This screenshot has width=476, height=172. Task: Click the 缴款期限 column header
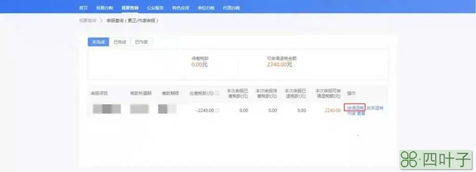pyautogui.click(x=170, y=93)
